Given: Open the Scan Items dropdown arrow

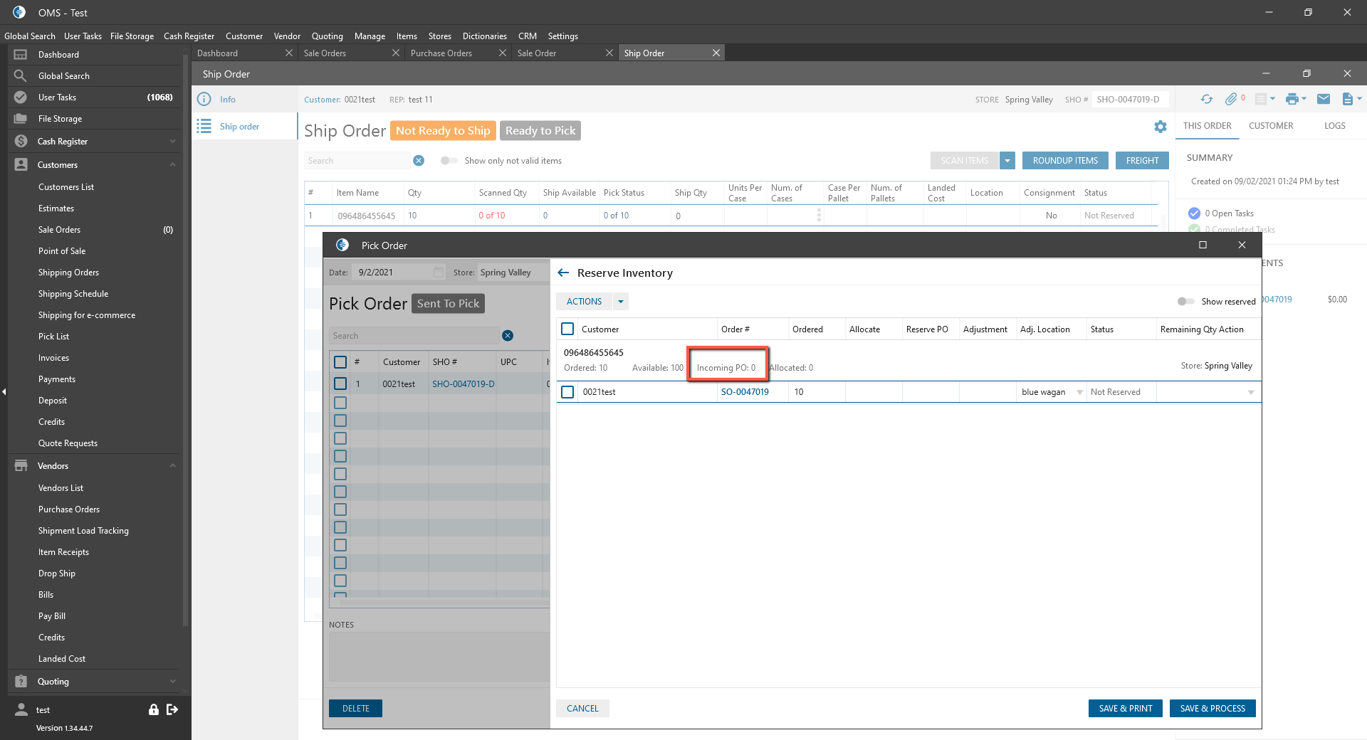Looking at the screenshot, I should 1007,161.
